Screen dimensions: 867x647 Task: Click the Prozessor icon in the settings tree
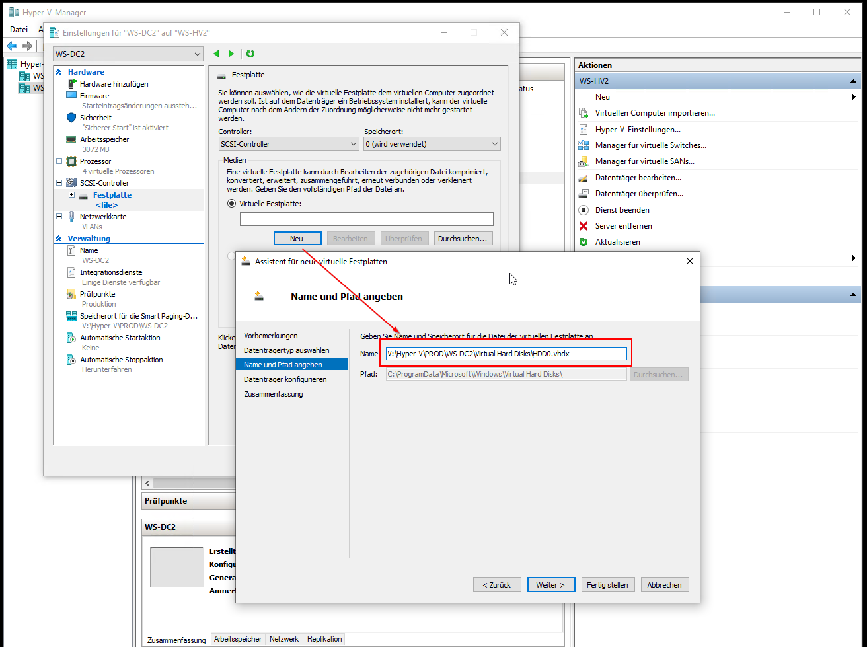pos(71,161)
